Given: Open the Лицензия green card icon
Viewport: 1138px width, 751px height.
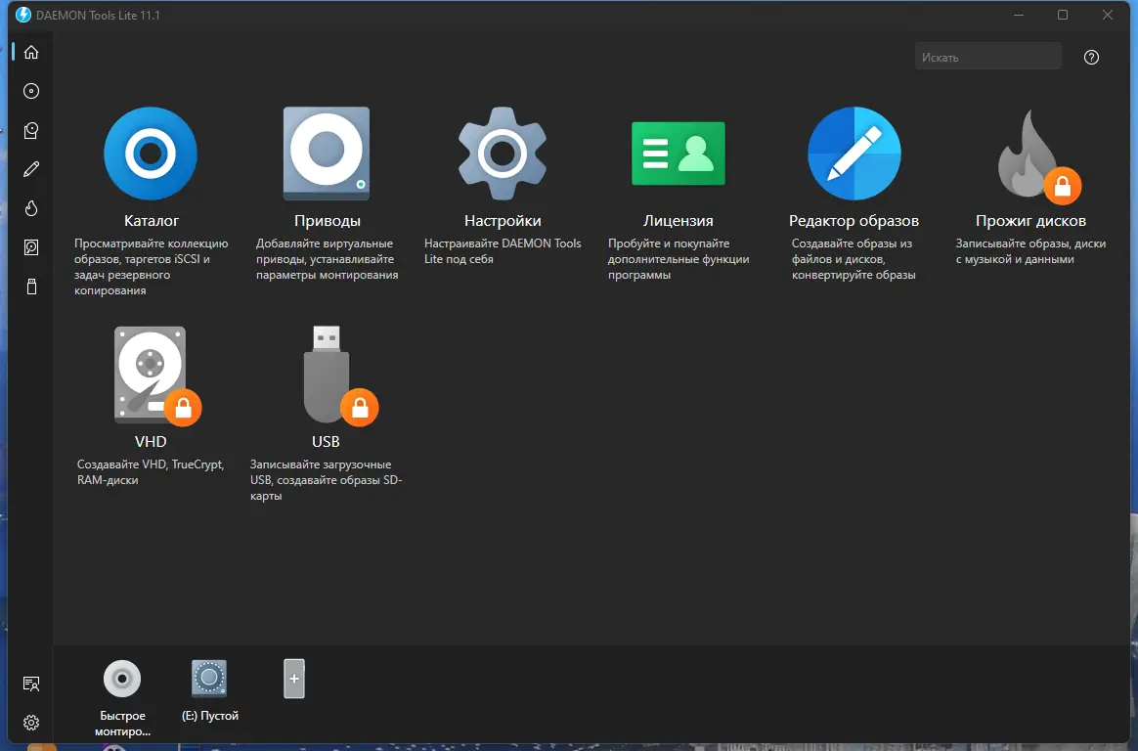Looking at the screenshot, I should pos(678,154).
